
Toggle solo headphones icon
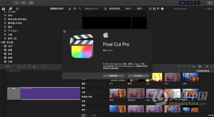click(x=189, y=66)
